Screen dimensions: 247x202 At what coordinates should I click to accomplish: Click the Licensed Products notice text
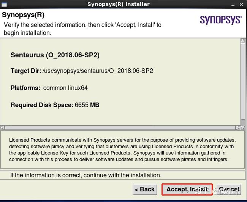(122, 150)
